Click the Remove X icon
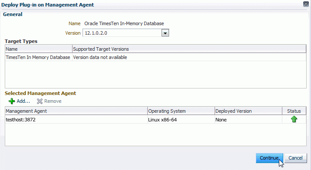Screen dimensions: 311x170 coord(40,101)
